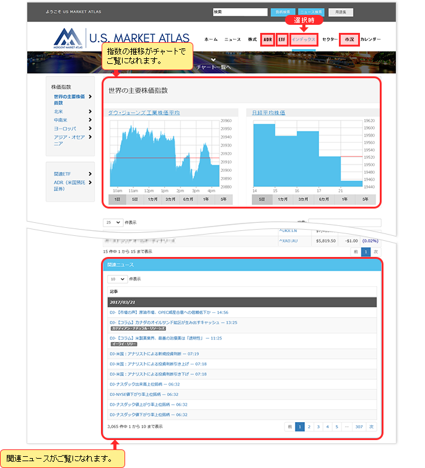Click the arrow next to ヨーロッパ
This screenshot has height=468, width=425.
[90, 128]
